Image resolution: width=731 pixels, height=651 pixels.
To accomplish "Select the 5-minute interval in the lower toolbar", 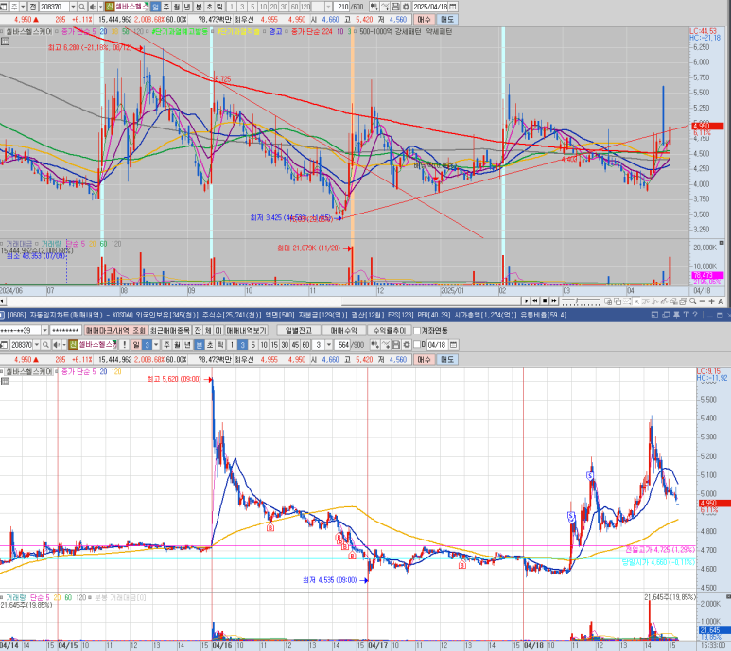I will tap(252, 345).
